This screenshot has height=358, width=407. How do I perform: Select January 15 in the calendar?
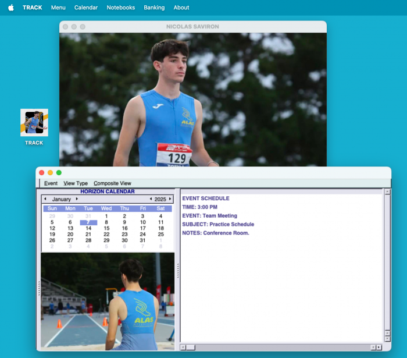click(106, 228)
